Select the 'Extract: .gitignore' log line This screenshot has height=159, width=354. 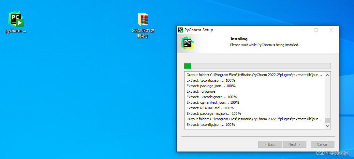tap(201, 91)
